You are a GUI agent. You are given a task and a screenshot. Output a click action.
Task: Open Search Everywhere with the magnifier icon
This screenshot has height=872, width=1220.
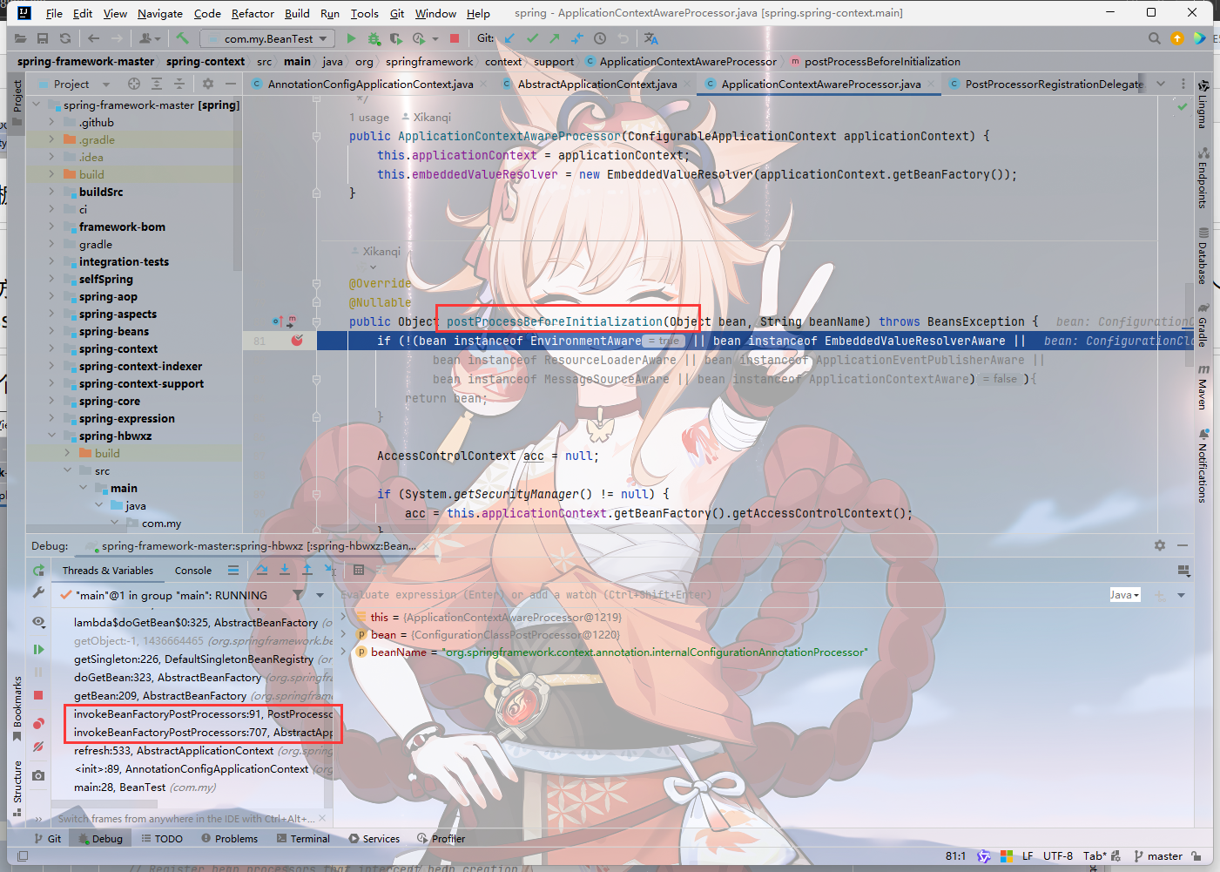click(1155, 38)
